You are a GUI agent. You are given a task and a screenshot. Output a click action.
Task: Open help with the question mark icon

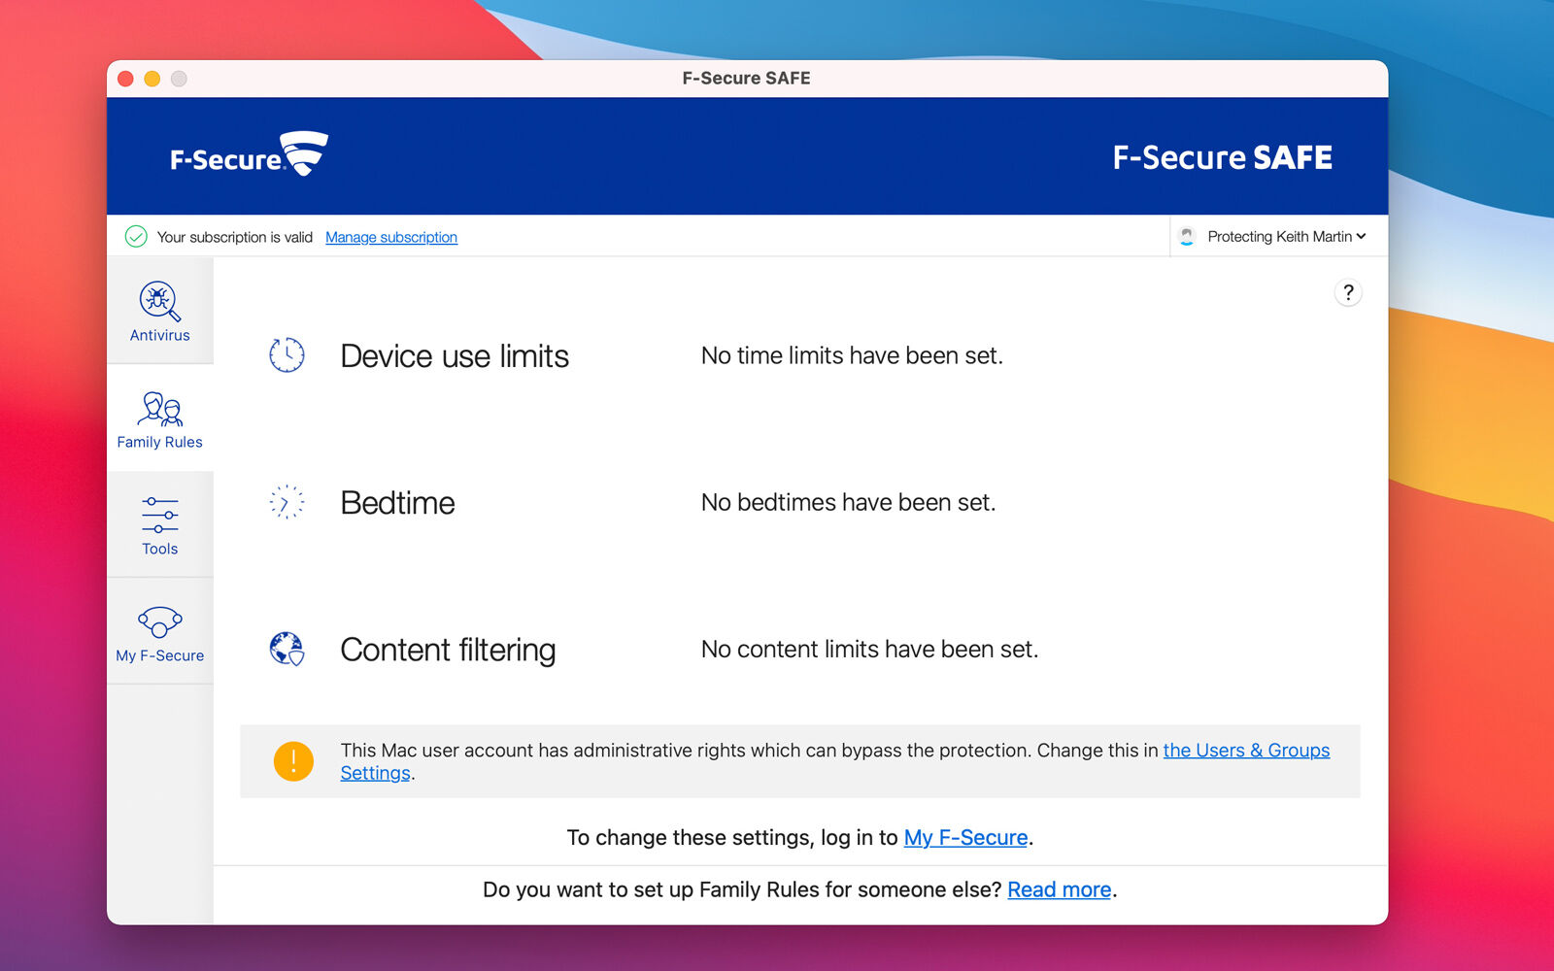tap(1348, 292)
